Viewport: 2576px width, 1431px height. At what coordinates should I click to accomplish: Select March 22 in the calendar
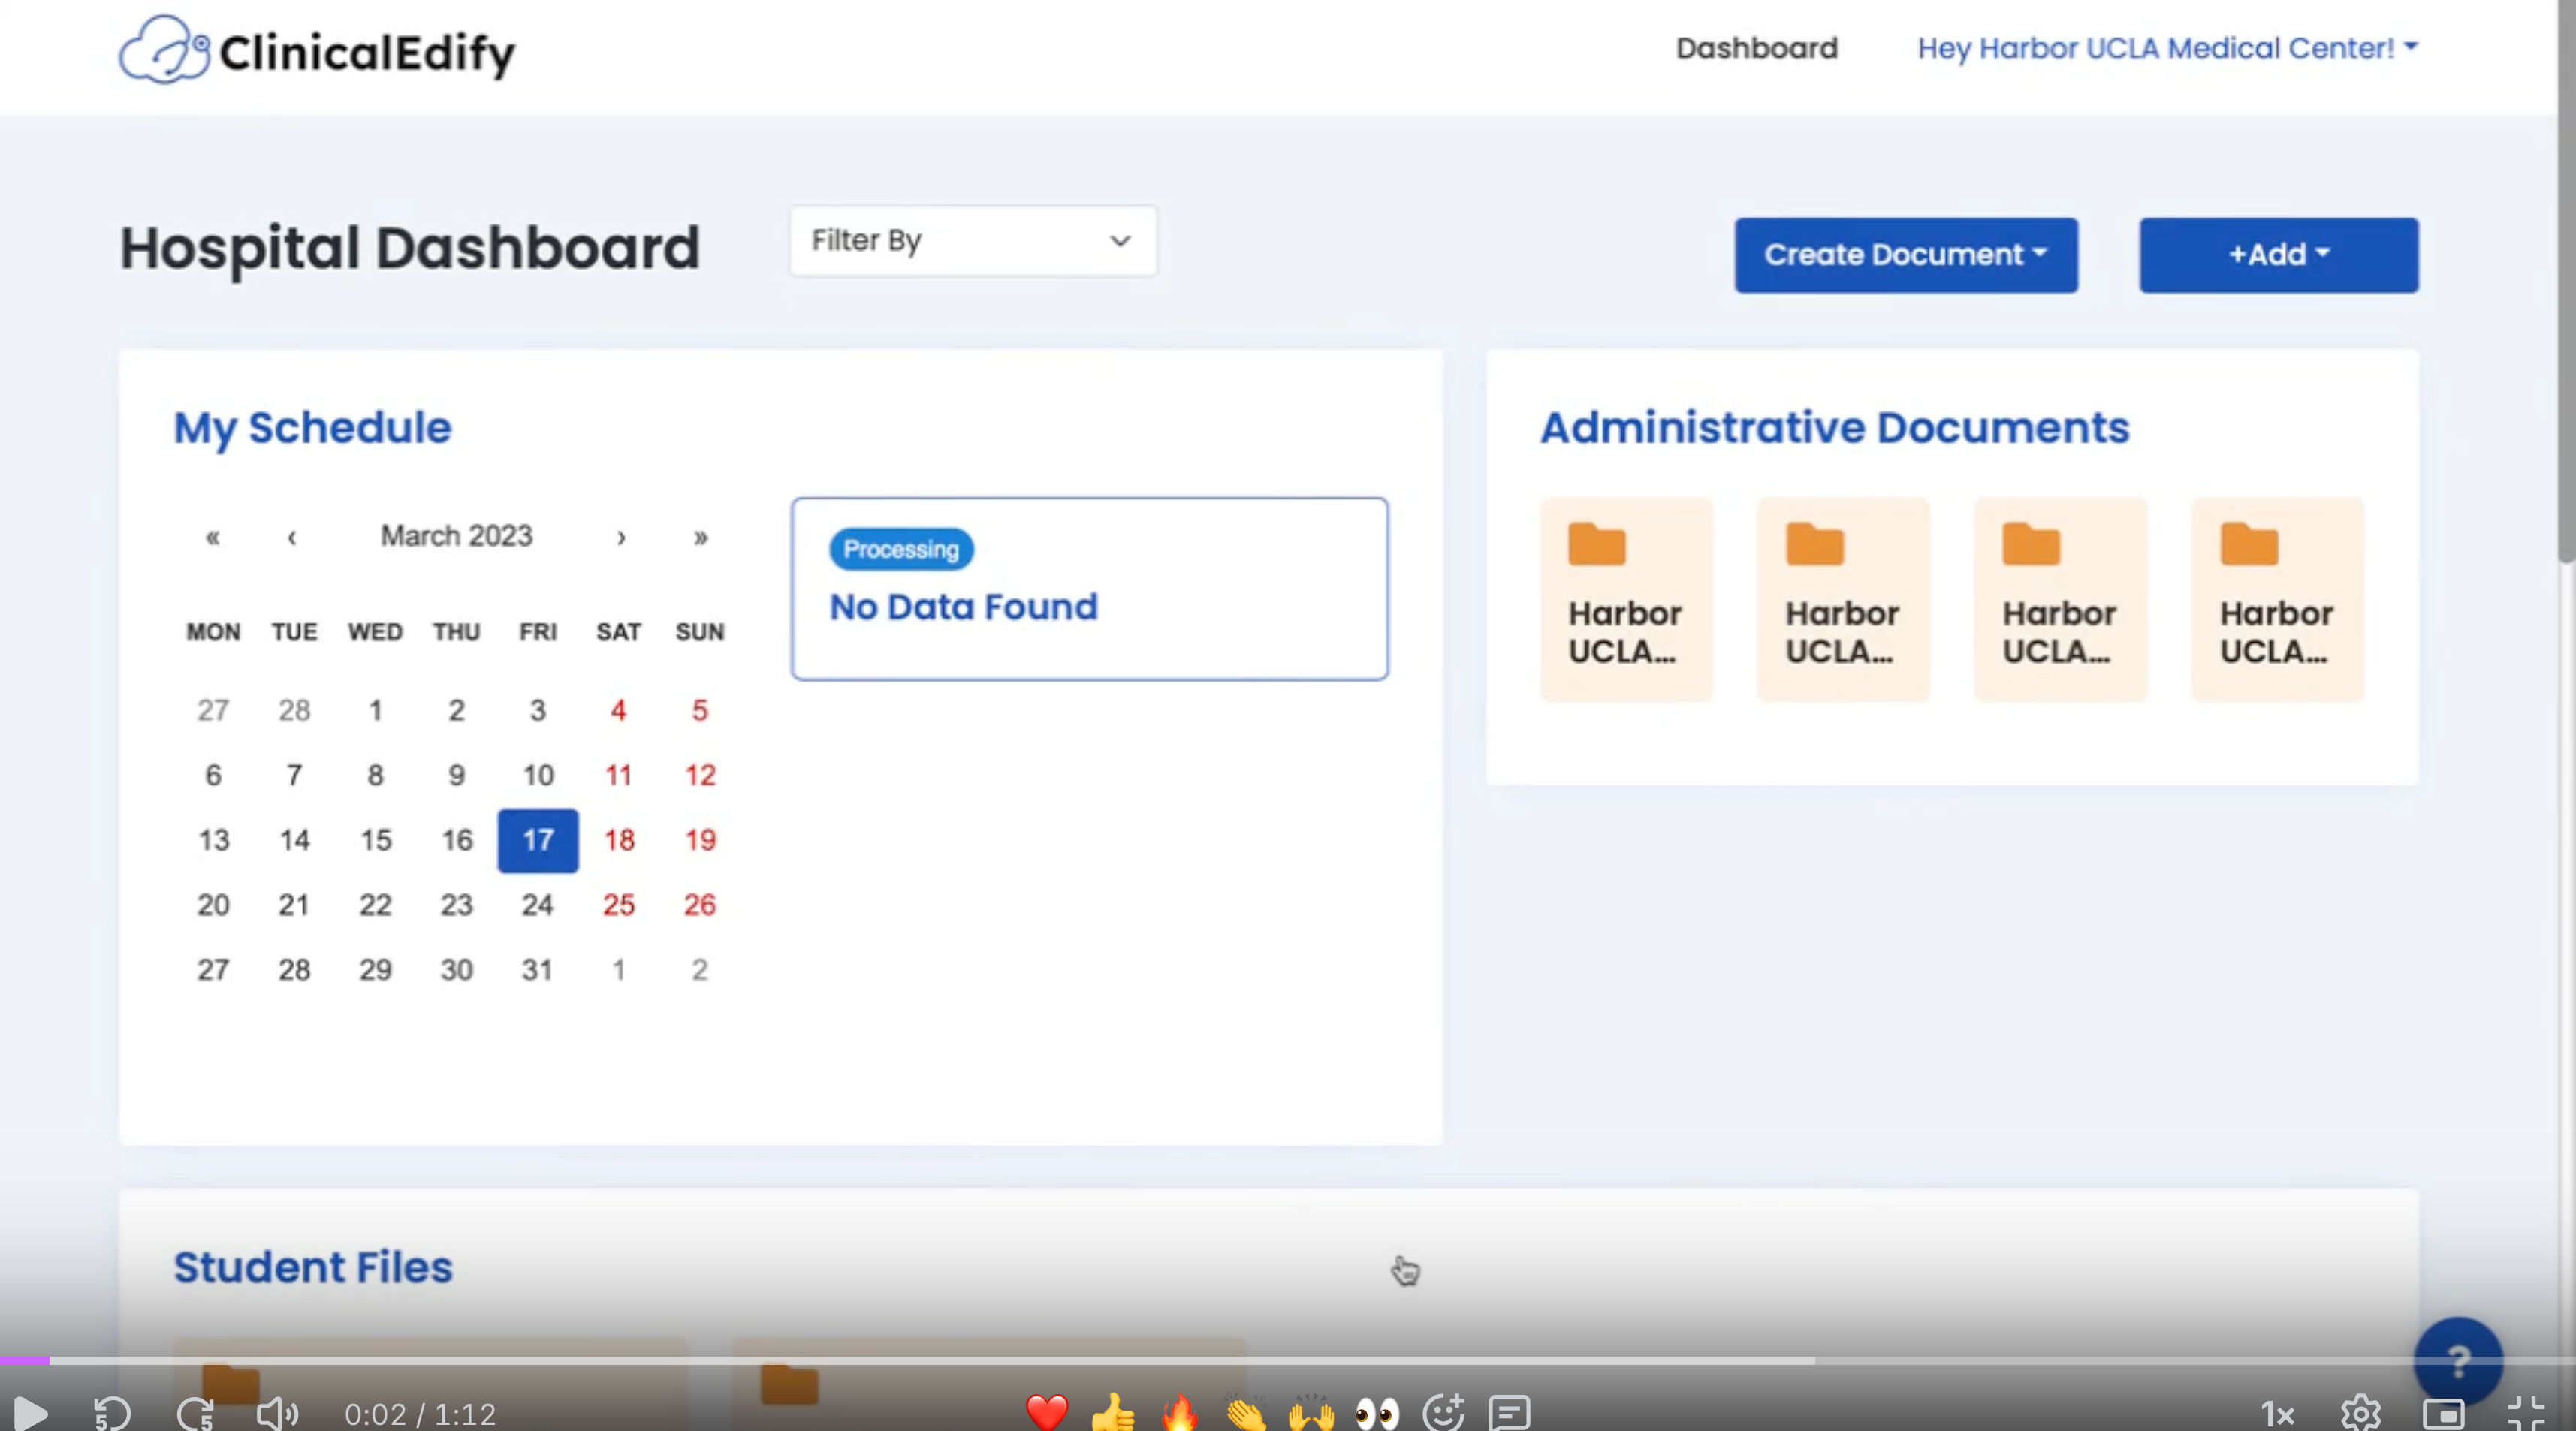[375, 904]
